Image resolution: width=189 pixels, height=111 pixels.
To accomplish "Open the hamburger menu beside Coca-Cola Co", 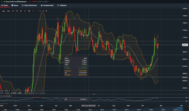I will pos(1,1).
